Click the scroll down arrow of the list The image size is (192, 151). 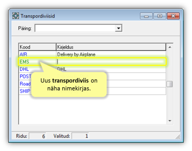click(x=170, y=120)
